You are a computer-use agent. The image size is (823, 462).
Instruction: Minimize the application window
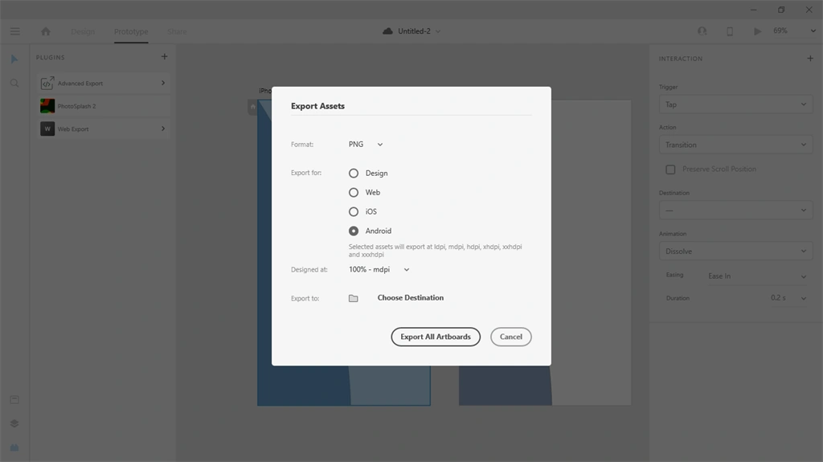click(754, 10)
